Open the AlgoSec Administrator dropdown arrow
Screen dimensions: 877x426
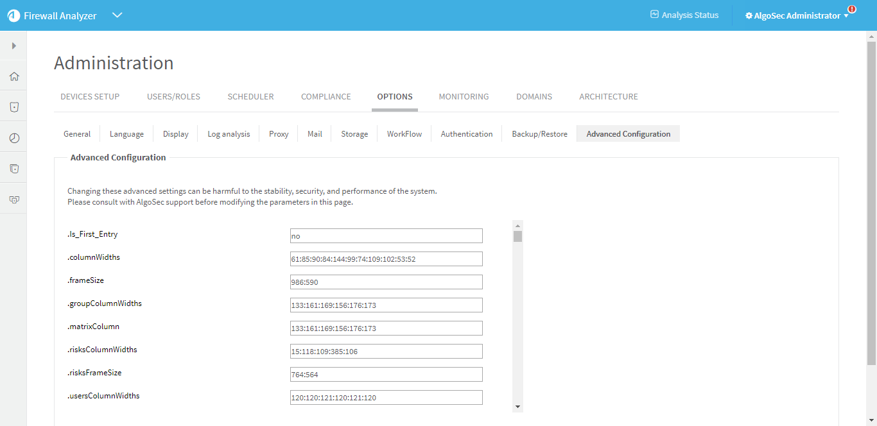click(x=846, y=16)
